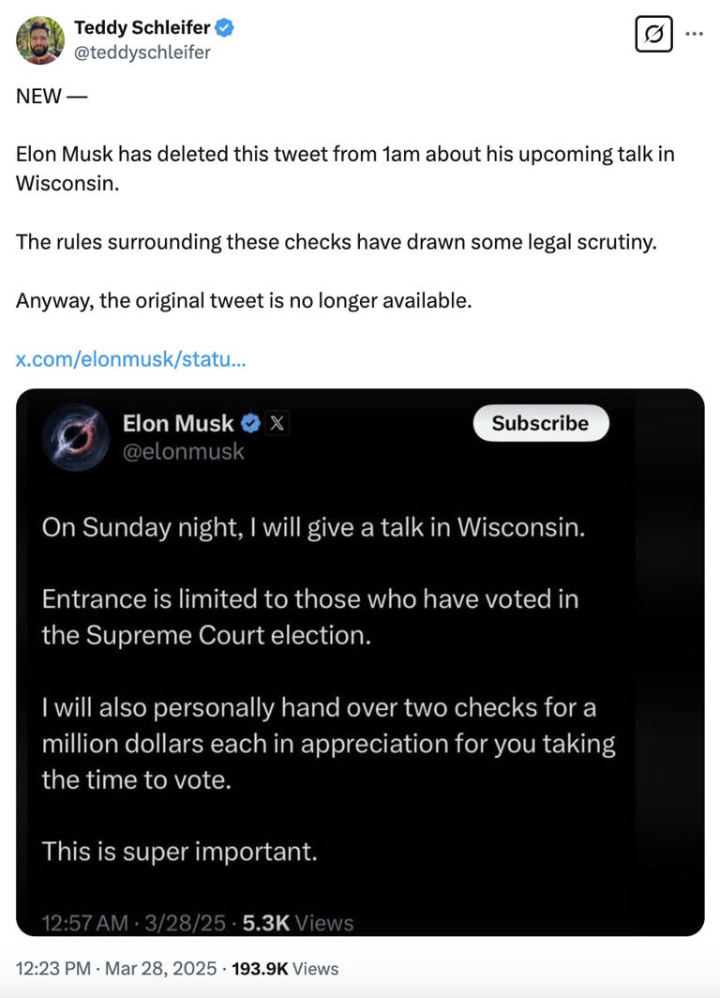Select the X logo beside Elon Musk's name
The height and width of the screenshot is (998, 720).
coord(277,423)
